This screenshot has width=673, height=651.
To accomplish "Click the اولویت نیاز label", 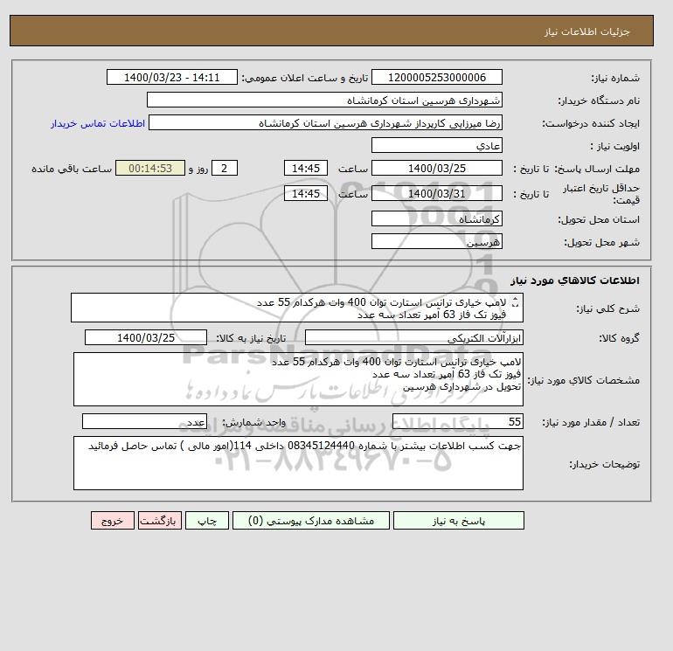I will click(615, 146).
